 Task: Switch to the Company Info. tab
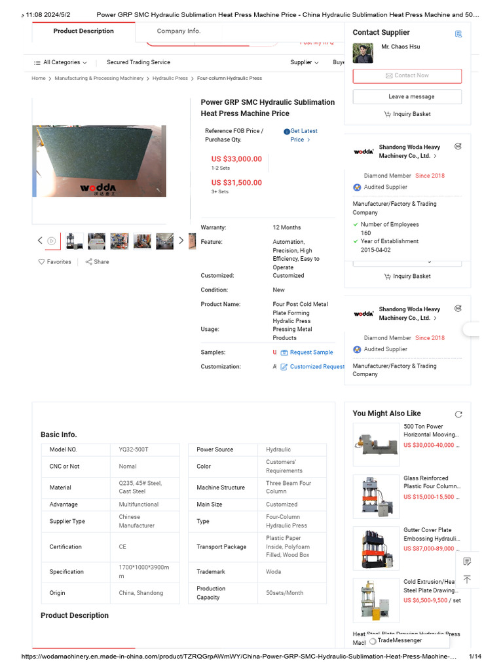[179, 31]
